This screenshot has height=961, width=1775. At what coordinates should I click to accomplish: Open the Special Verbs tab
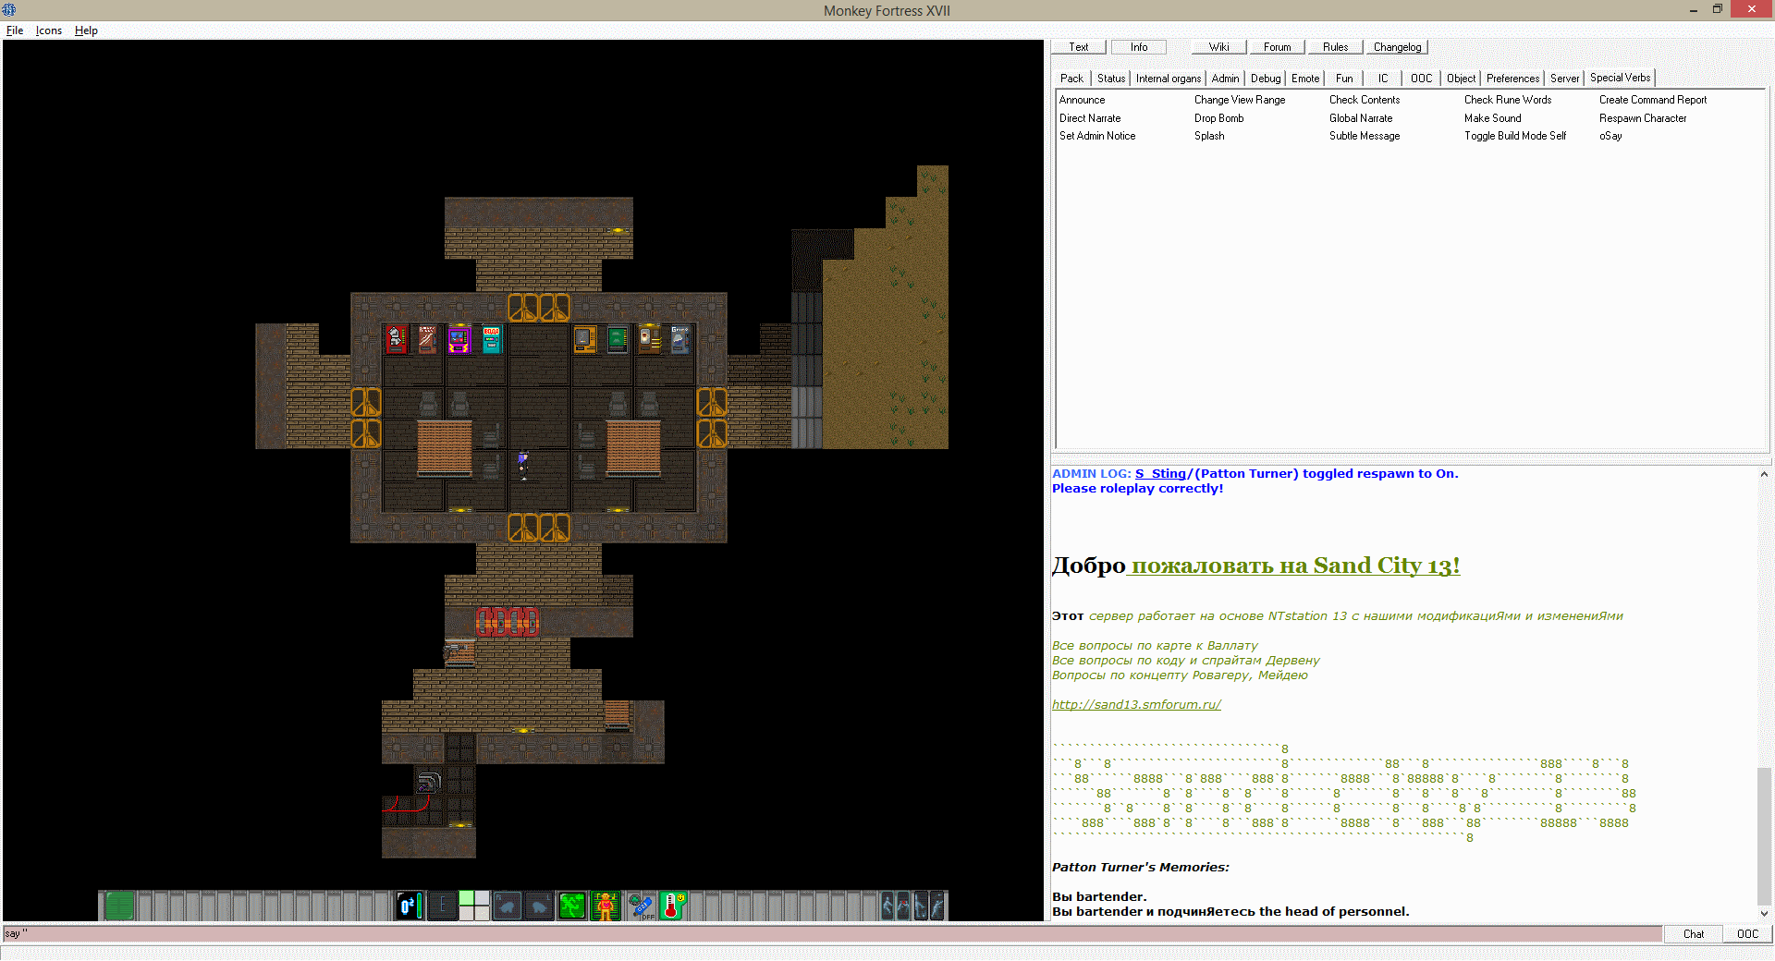(1620, 78)
